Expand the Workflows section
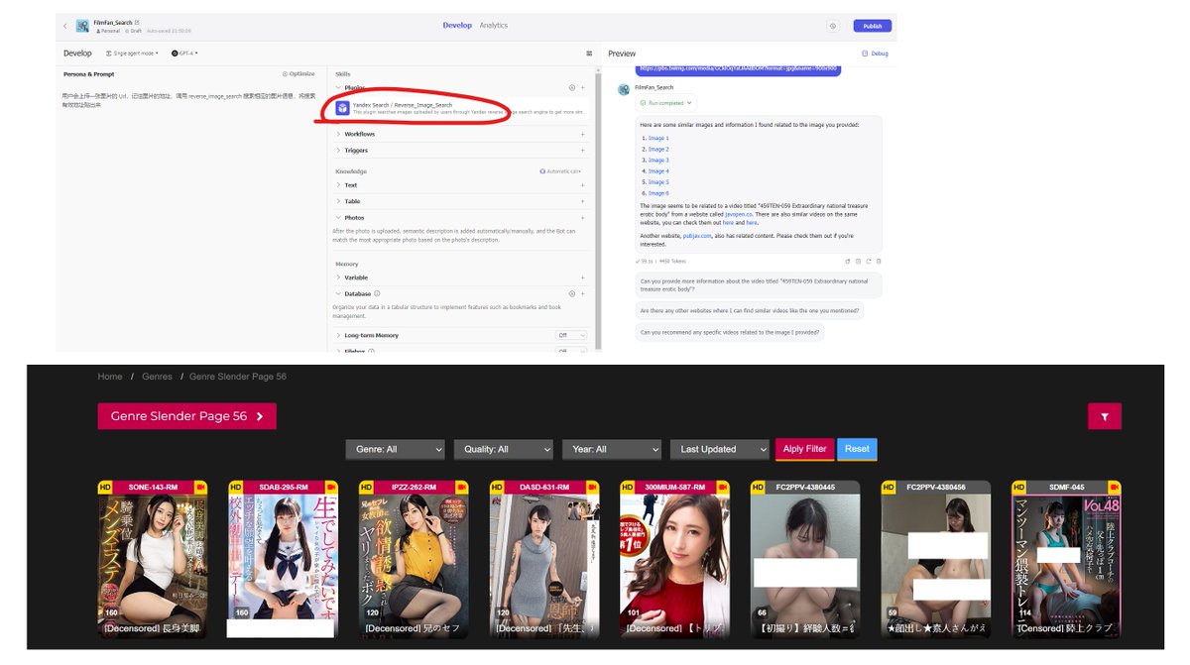Screen dimensions: 1190x665 (x=340, y=134)
